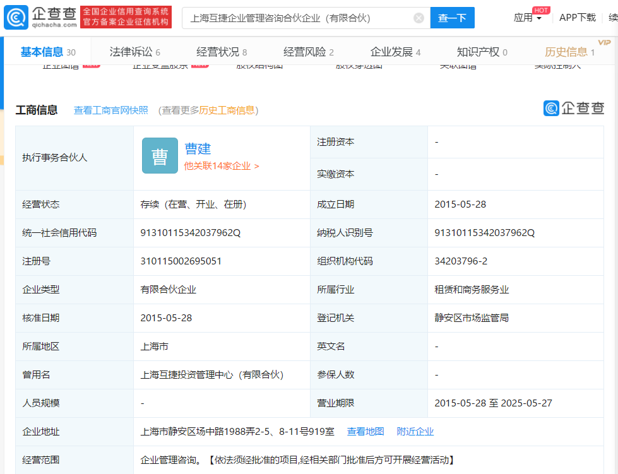
Task: Click the region value 上海市
Action: pos(154,347)
